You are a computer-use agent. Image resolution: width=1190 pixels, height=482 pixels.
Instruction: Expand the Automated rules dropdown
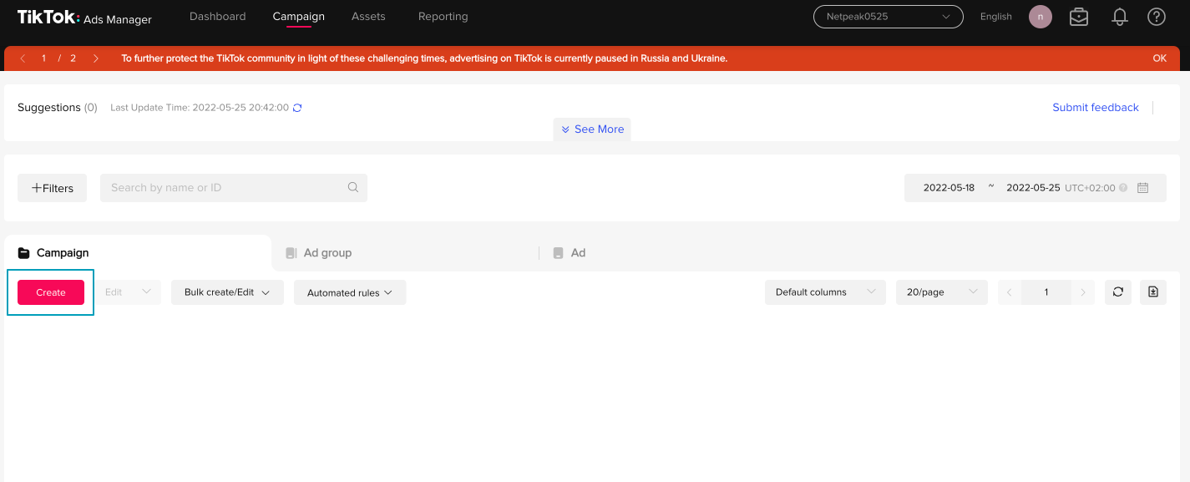coord(350,292)
